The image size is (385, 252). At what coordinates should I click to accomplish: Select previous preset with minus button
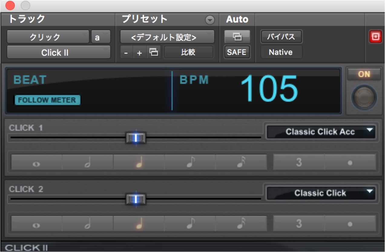[127, 52]
